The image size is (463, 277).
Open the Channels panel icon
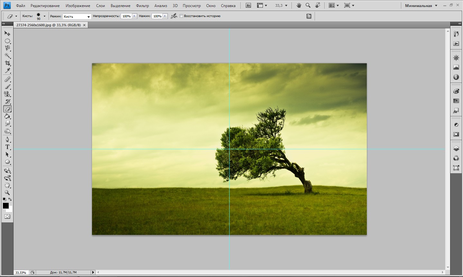point(456,158)
